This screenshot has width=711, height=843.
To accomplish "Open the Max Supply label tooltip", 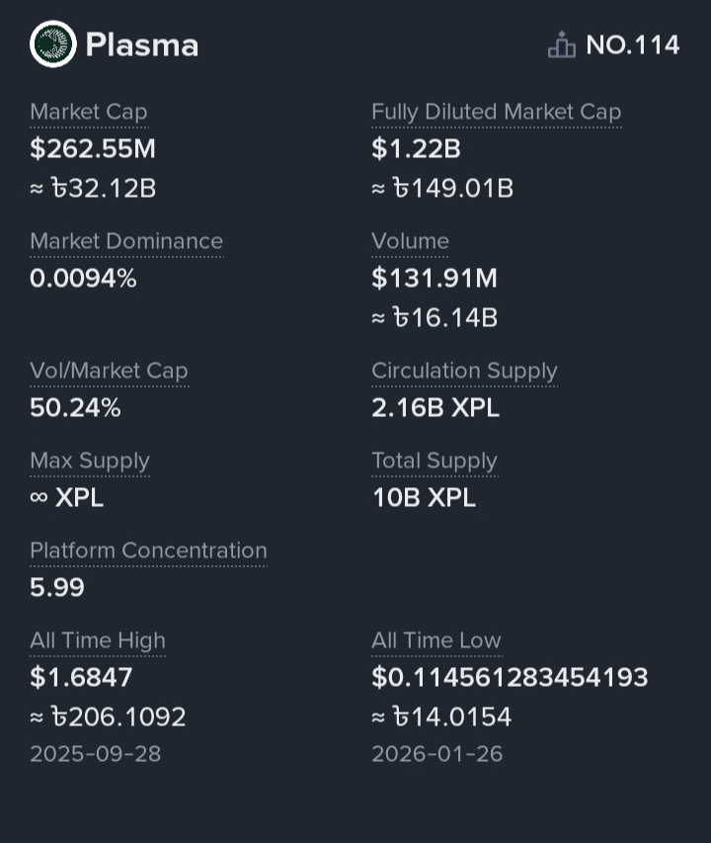I will 90,462.
